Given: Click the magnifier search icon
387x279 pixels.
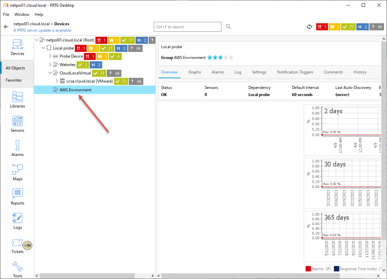Looking at the screenshot, I should pos(228,27).
